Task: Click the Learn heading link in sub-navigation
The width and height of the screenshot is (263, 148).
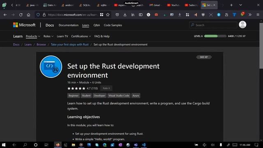Action: pos(18,36)
